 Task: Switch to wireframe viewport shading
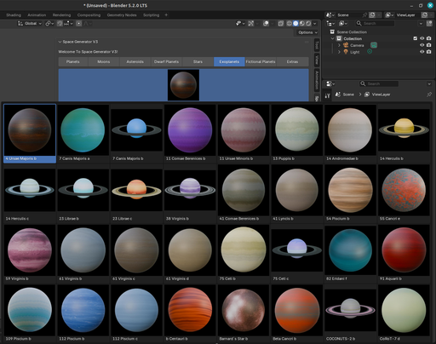pyautogui.click(x=289, y=24)
